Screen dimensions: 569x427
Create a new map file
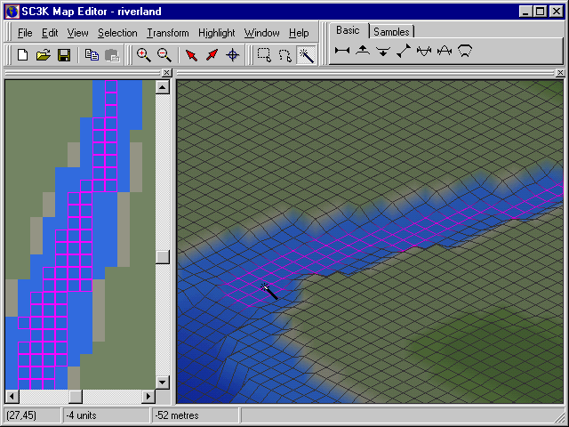click(x=23, y=55)
